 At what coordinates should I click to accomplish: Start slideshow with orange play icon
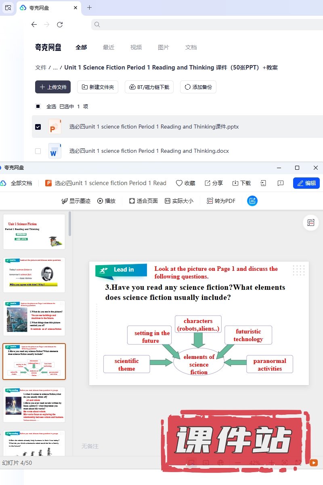[x=313, y=463]
